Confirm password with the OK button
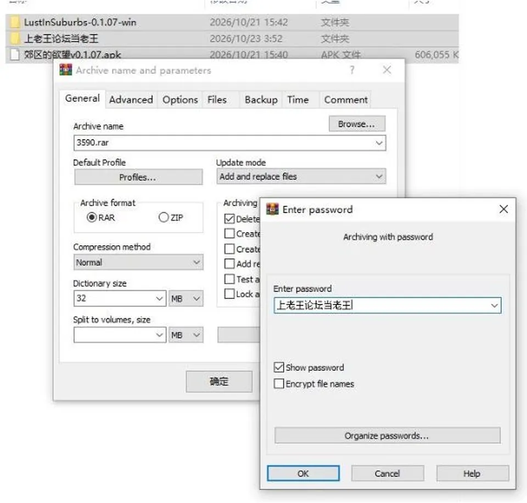The width and height of the screenshot is (527, 503). pos(303,473)
